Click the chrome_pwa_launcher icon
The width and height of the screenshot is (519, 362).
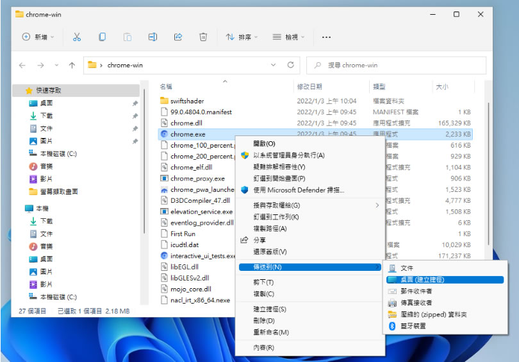click(x=164, y=189)
